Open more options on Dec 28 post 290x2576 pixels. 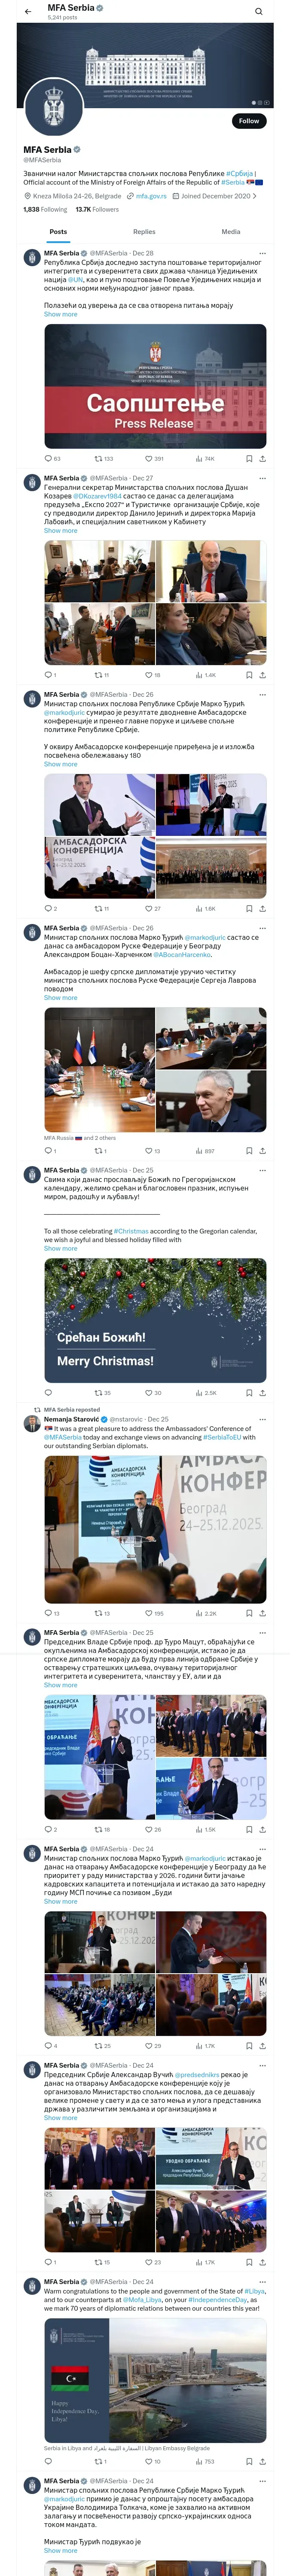(x=262, y=253)
